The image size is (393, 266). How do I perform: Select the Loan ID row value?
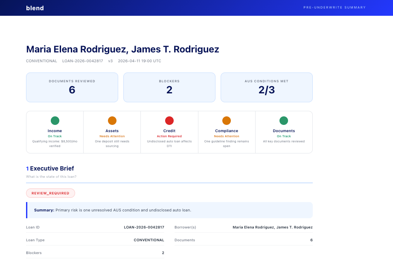(x=144, y=227)
